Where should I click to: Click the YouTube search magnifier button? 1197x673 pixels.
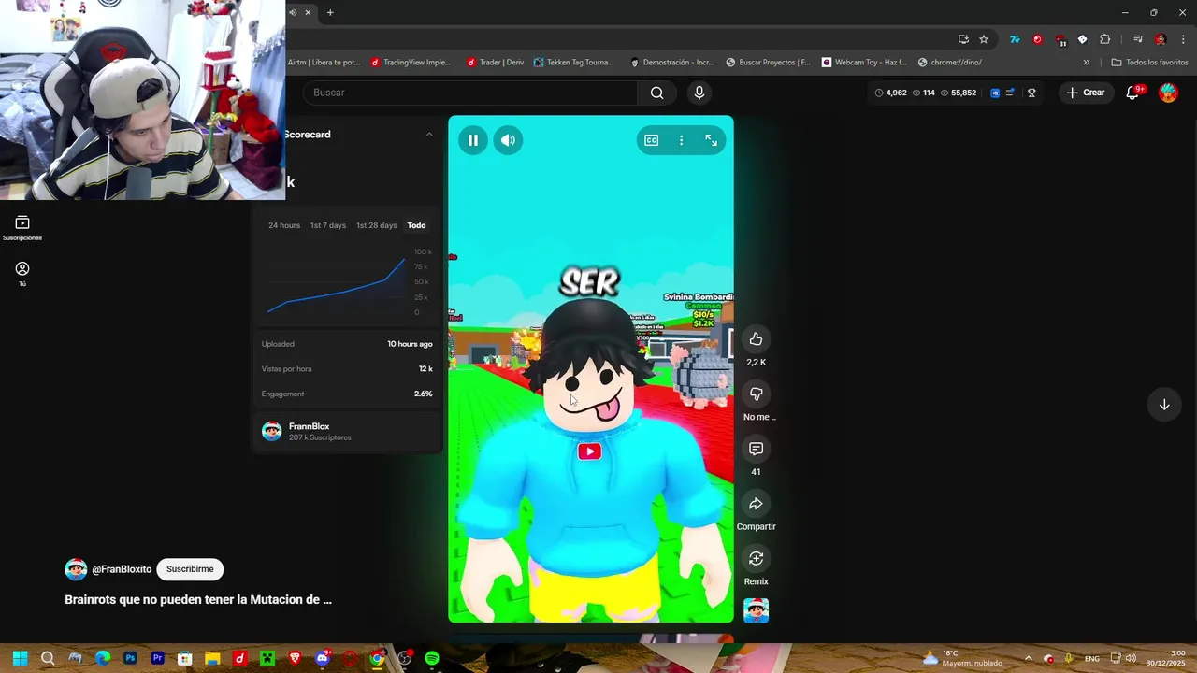(x=657, y=93)
